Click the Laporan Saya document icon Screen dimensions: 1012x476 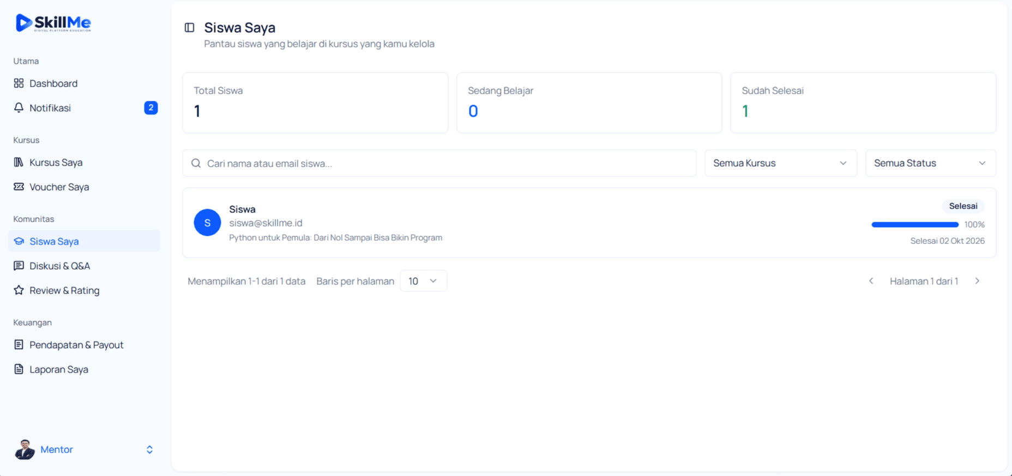pos(19,369)
